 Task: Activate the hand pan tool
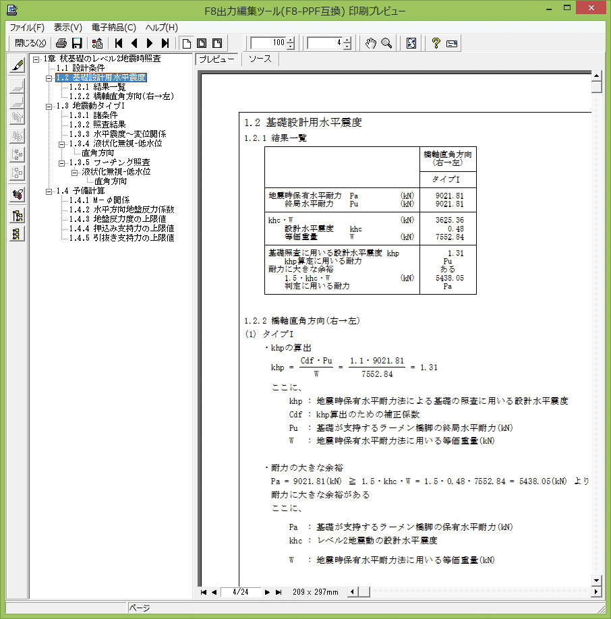pos(370,43)
